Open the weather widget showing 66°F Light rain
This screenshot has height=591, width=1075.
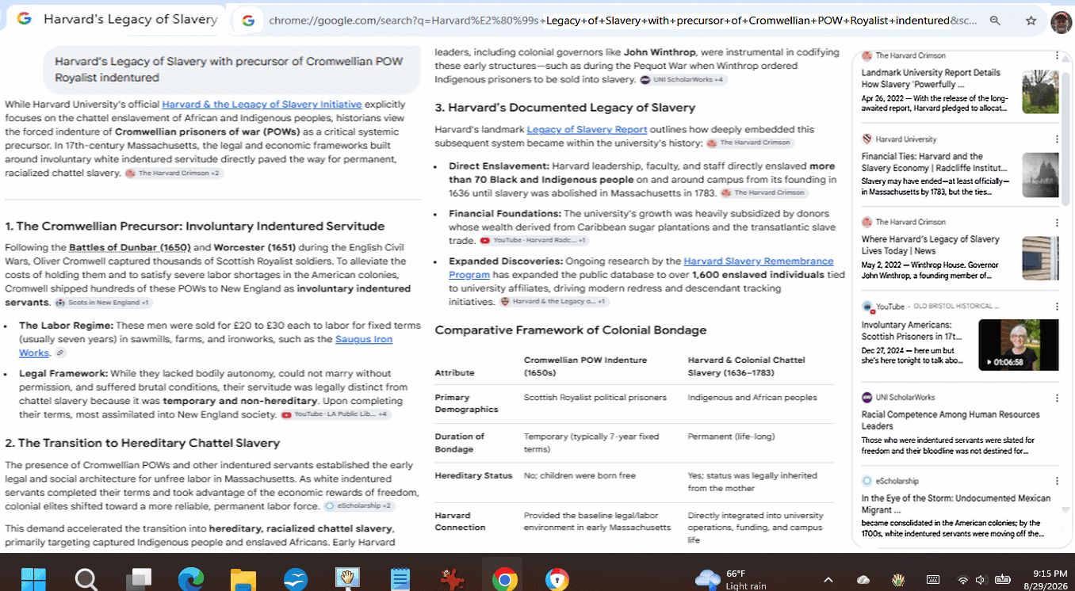731,579
